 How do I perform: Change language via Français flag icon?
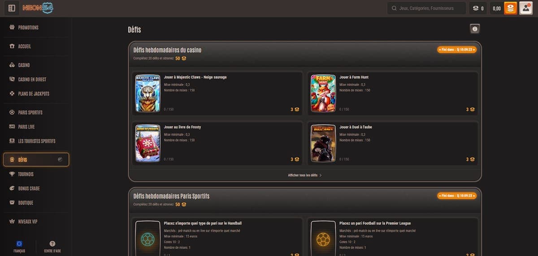pos(19,243)
